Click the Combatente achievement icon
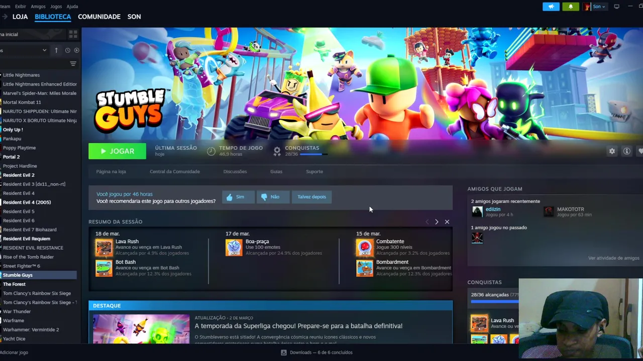Screen dimensions: 643x361 coord(365,247)
